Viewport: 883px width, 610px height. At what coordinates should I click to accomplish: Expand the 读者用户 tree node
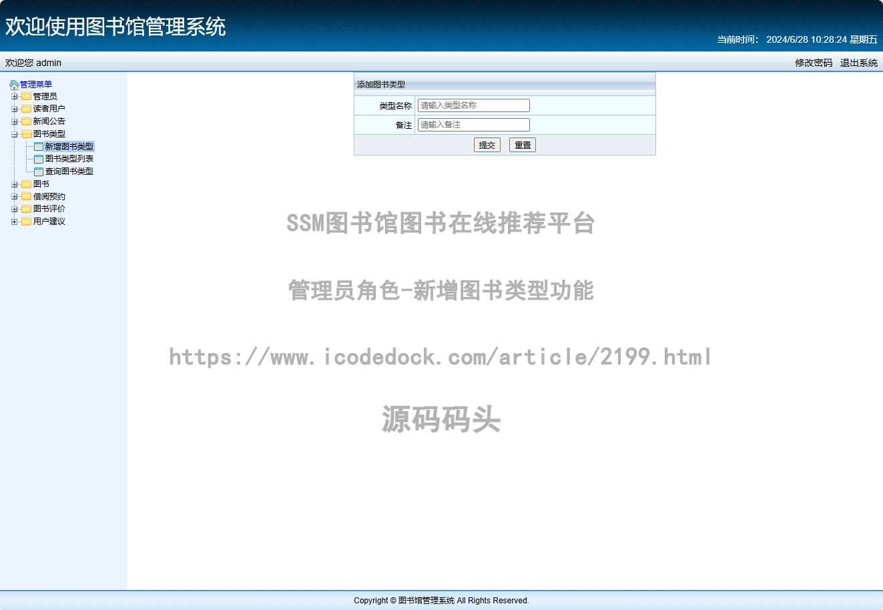pyautogui.click(x=15, y=109)
